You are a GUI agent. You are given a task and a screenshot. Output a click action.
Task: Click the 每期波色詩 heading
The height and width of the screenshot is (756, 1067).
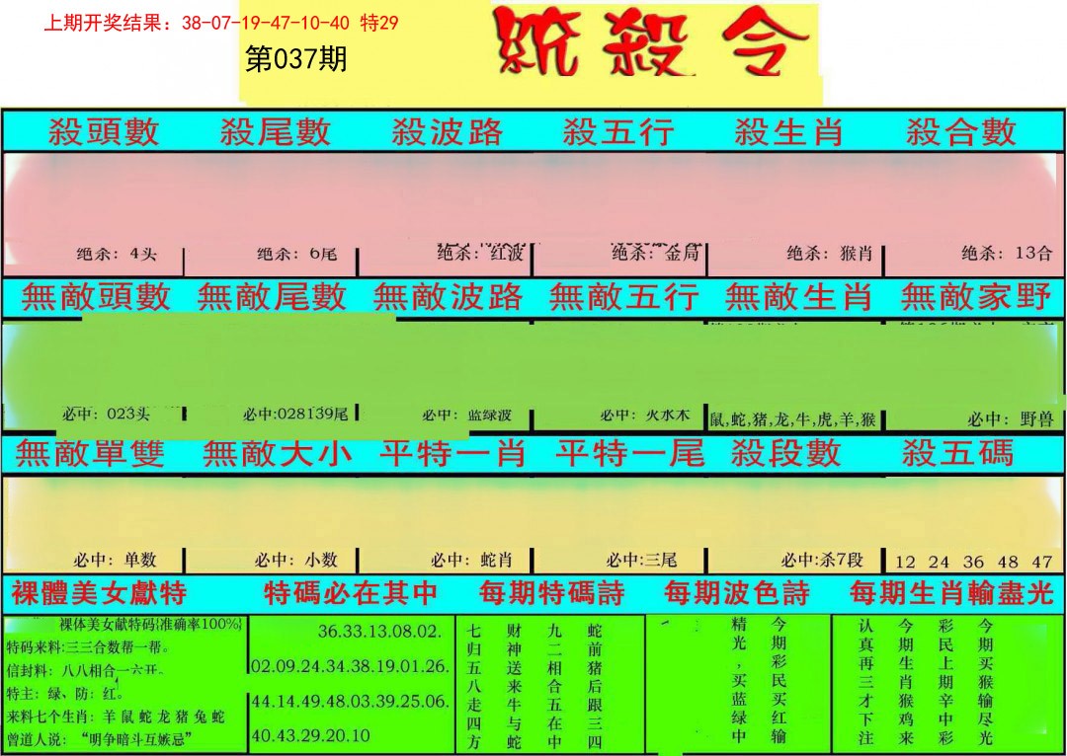click(x=736, y=593)
